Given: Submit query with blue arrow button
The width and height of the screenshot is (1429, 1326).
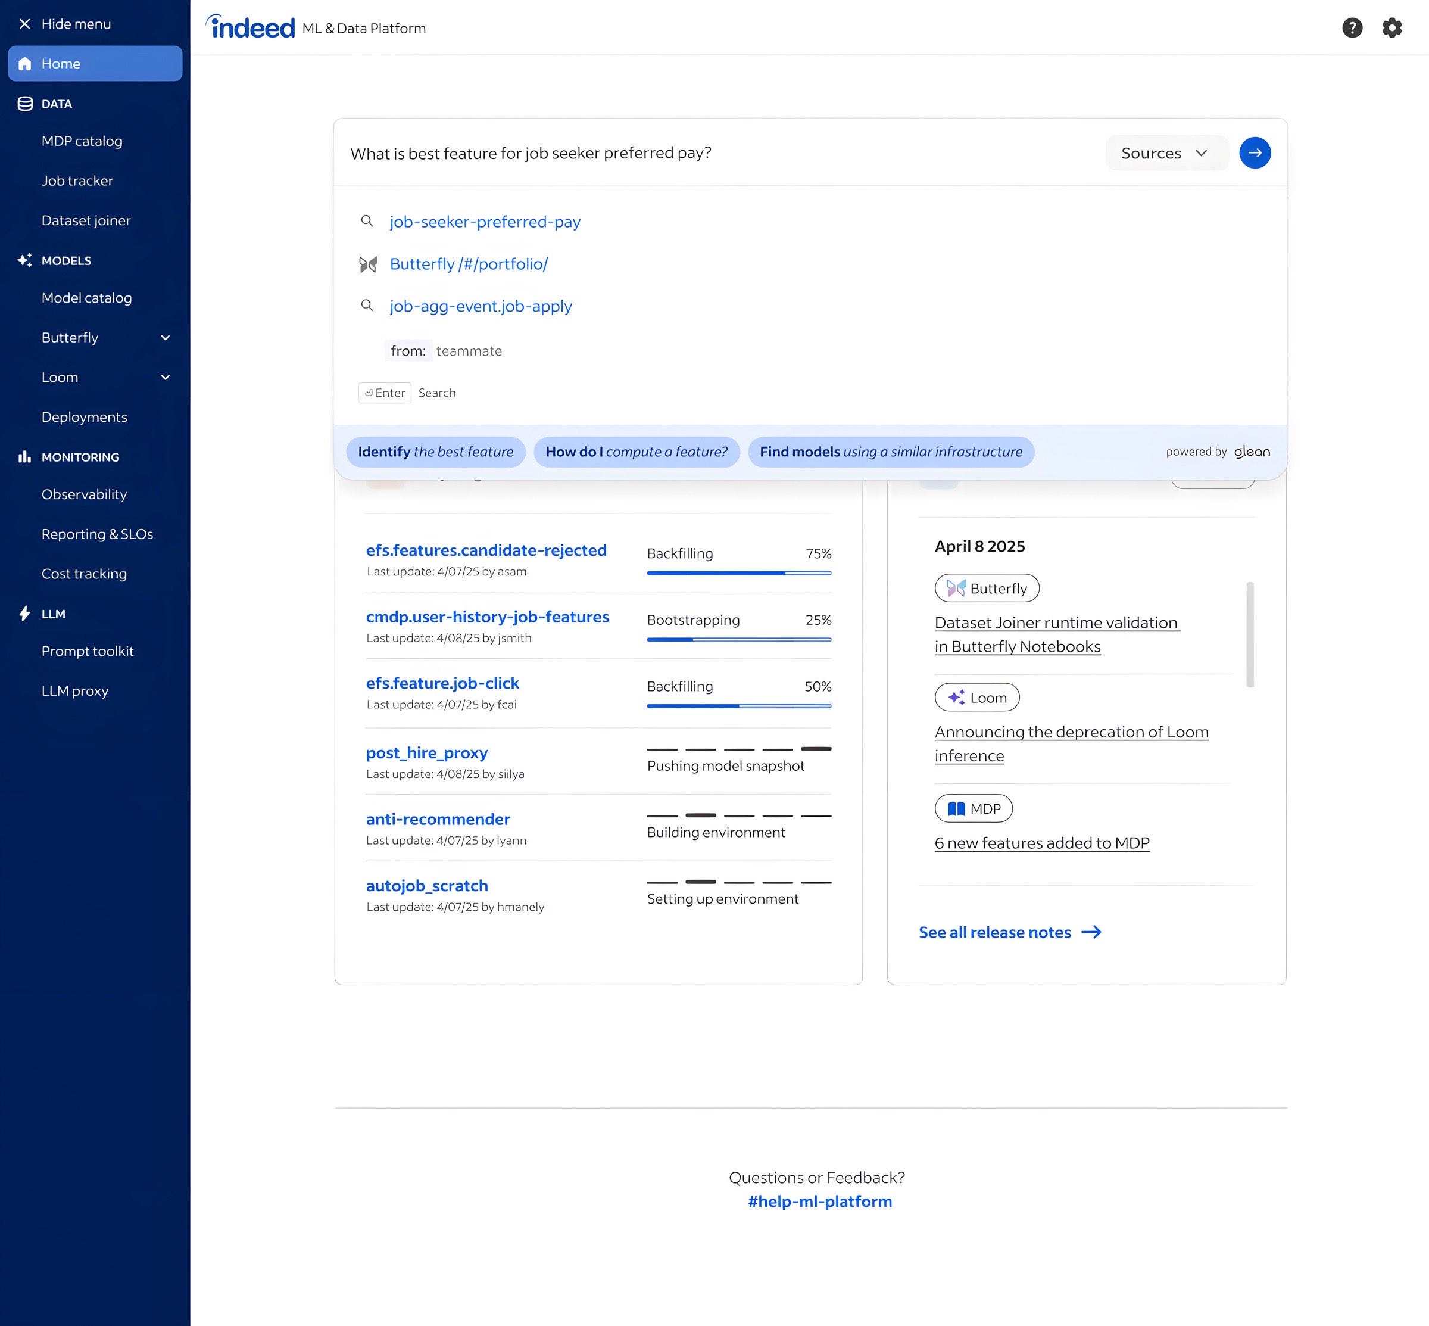Looking at the screenshot, I should pyautogui.click(x=1255, y=153).
